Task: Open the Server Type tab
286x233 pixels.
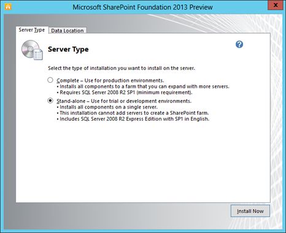Action: (x=32, y=30)
